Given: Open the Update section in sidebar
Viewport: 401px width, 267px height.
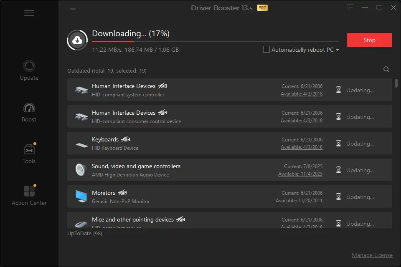Looking at the screenshot, I should pos(29,71).
